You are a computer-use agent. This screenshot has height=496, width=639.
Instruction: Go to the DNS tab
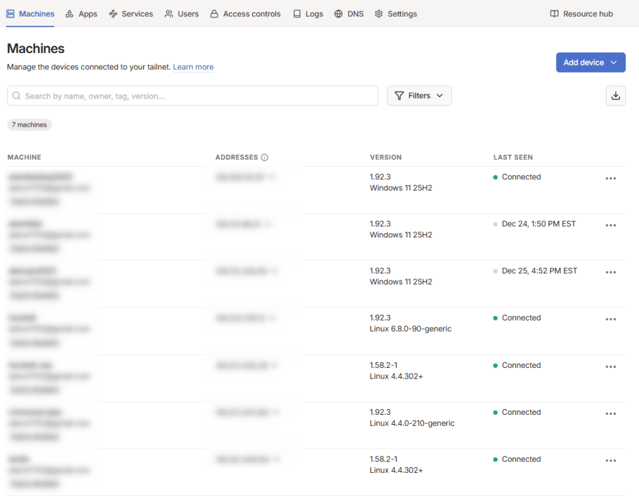pos(349,14)
